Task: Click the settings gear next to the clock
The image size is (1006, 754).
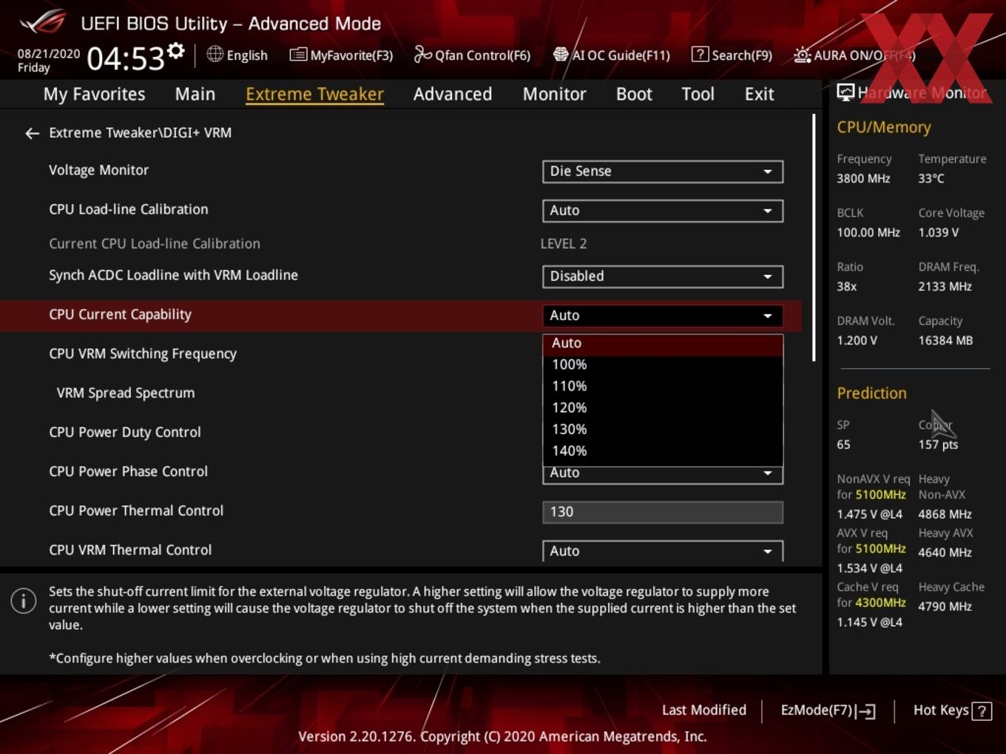Action: (x=176, y=50)
